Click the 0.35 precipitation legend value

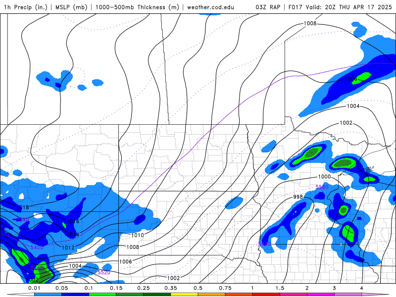click(171, 288)
